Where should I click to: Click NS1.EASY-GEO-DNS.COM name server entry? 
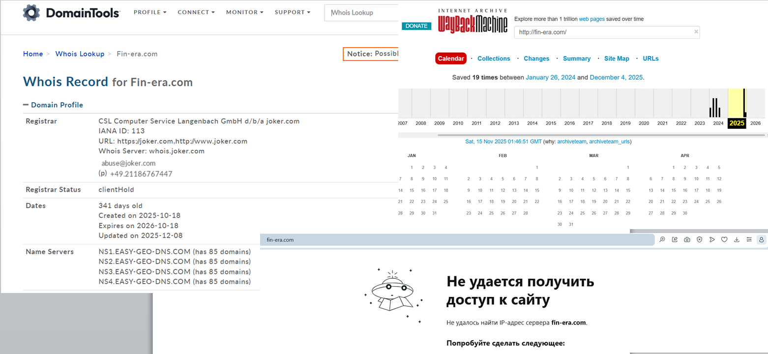pyautogui.click(x=175, y=252)
